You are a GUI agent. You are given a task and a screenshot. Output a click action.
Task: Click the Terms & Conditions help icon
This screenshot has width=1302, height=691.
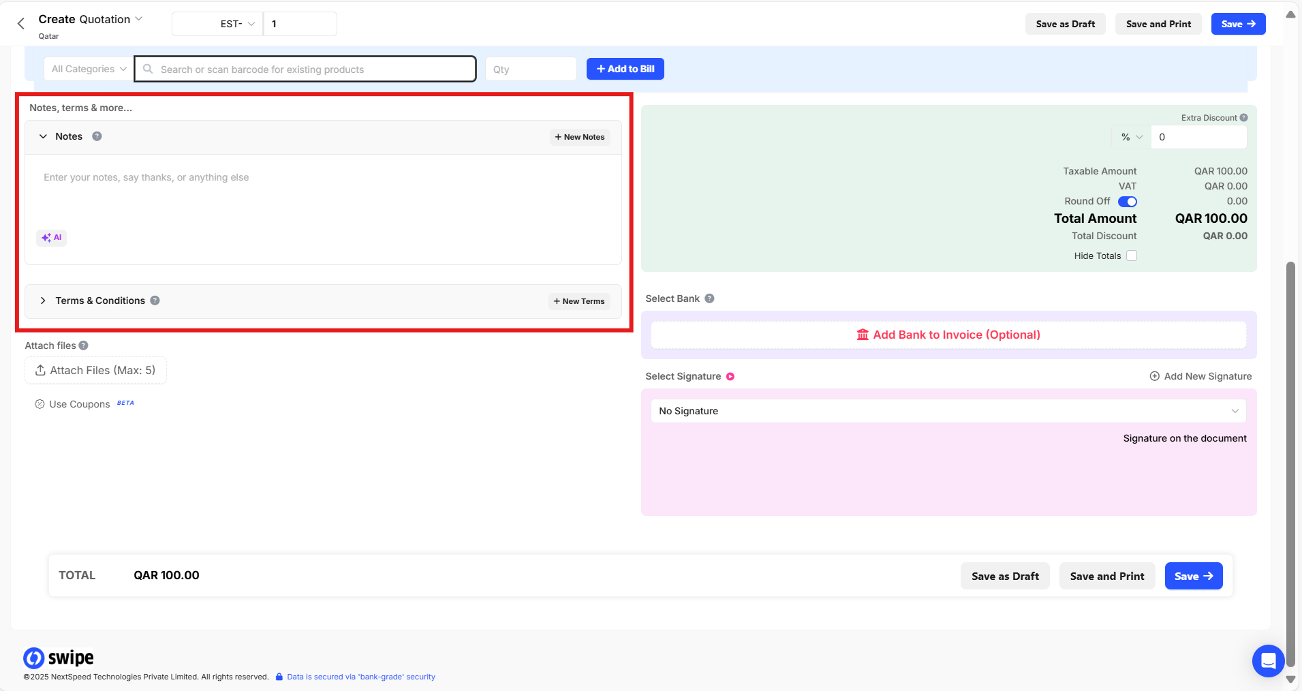pyautogui.click(x=155, y=301)
